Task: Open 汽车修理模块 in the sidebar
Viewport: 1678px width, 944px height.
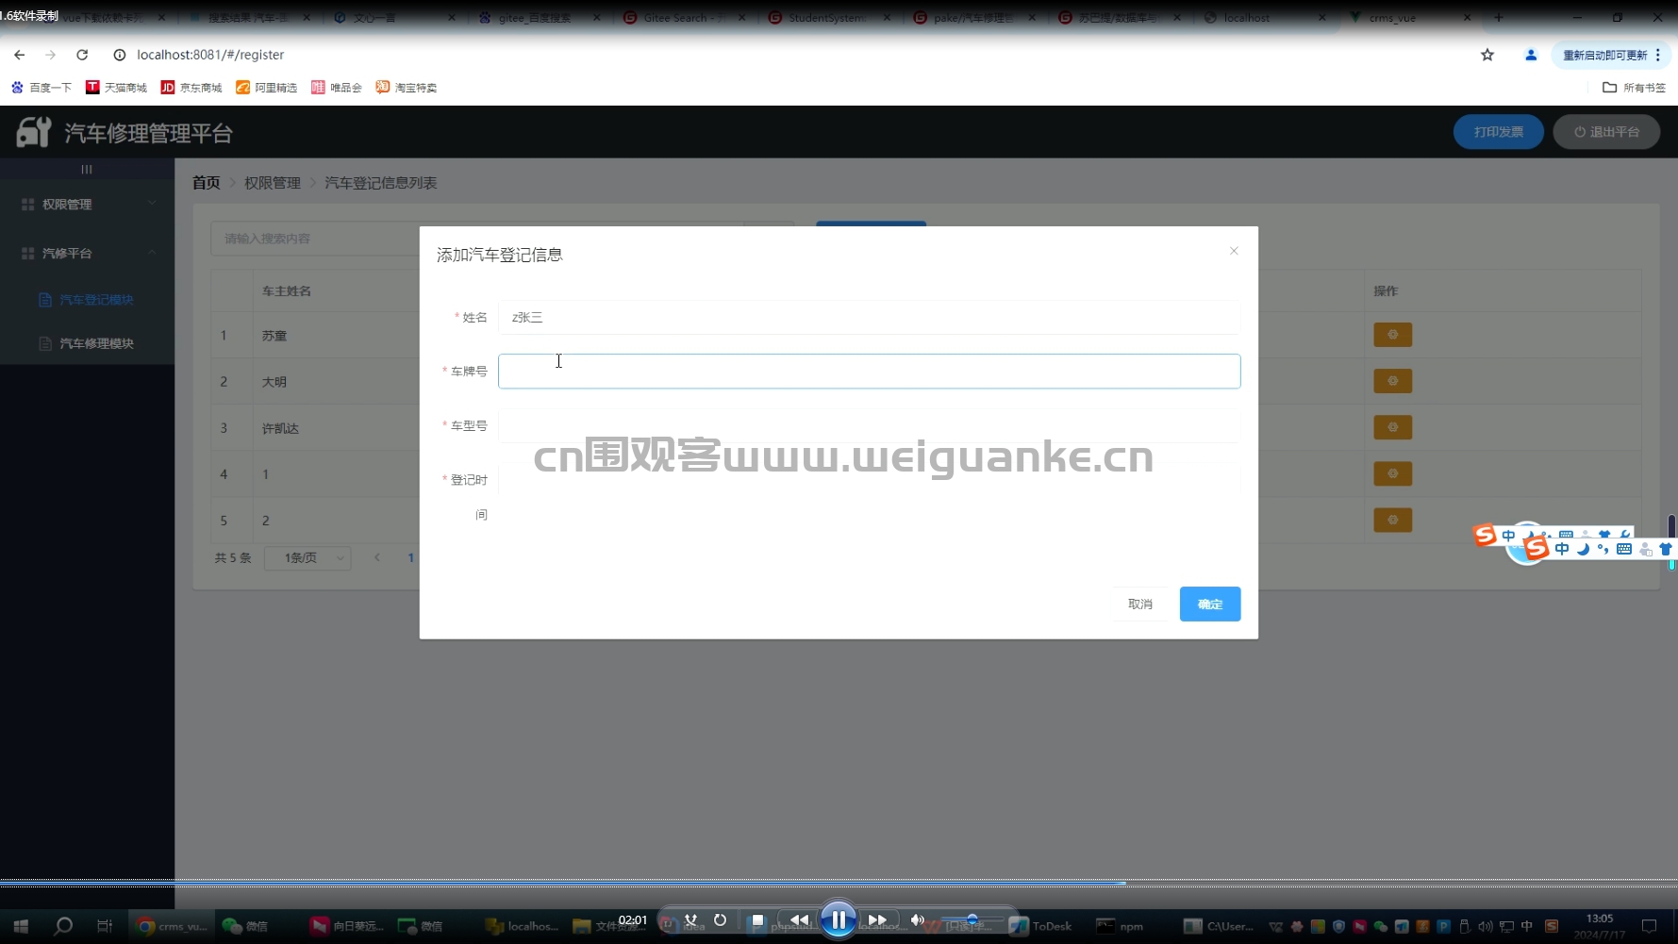Action: point(96,343)
